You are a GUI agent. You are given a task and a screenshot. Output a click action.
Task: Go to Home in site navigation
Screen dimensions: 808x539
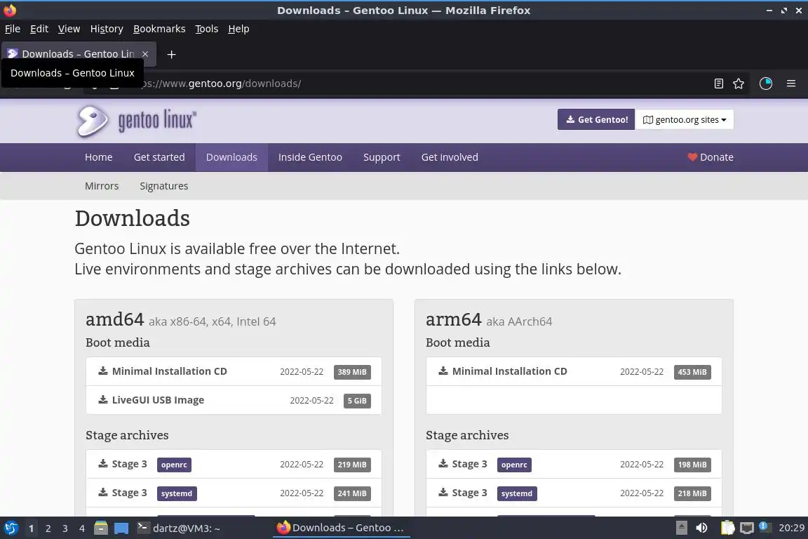click(98, 157)
